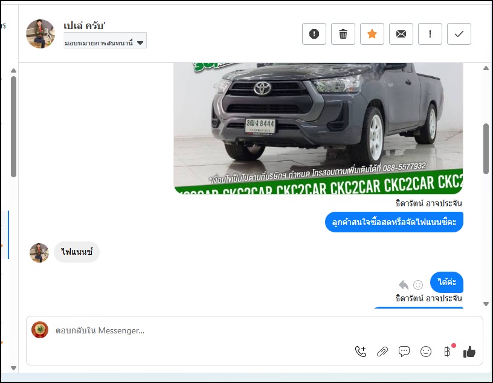
Task: Open the emoji picker in reply bar
Action: (x=426, y=351)
